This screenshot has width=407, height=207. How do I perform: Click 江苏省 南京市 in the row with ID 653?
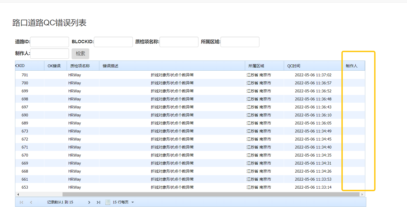(259, 187)
